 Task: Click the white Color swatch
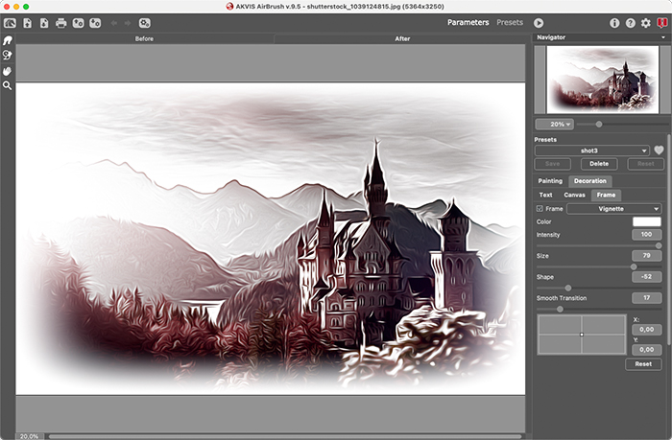tap(647, 221)
